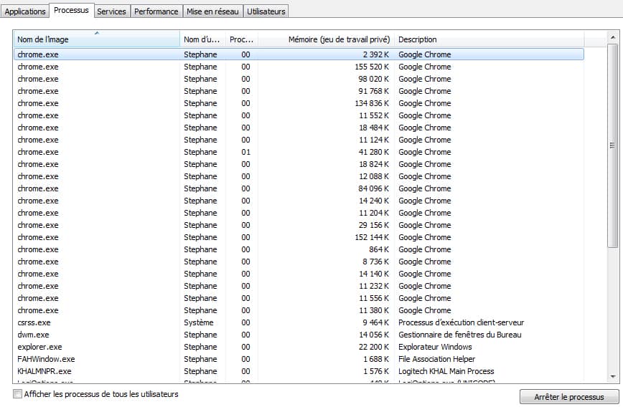Select chrome.exe row using 864 K

[x=299, y=249]
